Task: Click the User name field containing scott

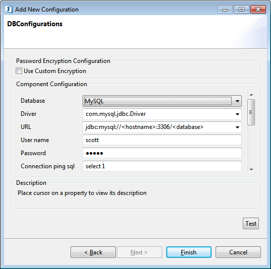Action: (162, 140)
